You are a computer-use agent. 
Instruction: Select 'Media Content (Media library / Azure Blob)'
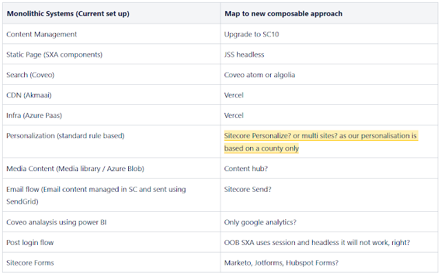75,168
